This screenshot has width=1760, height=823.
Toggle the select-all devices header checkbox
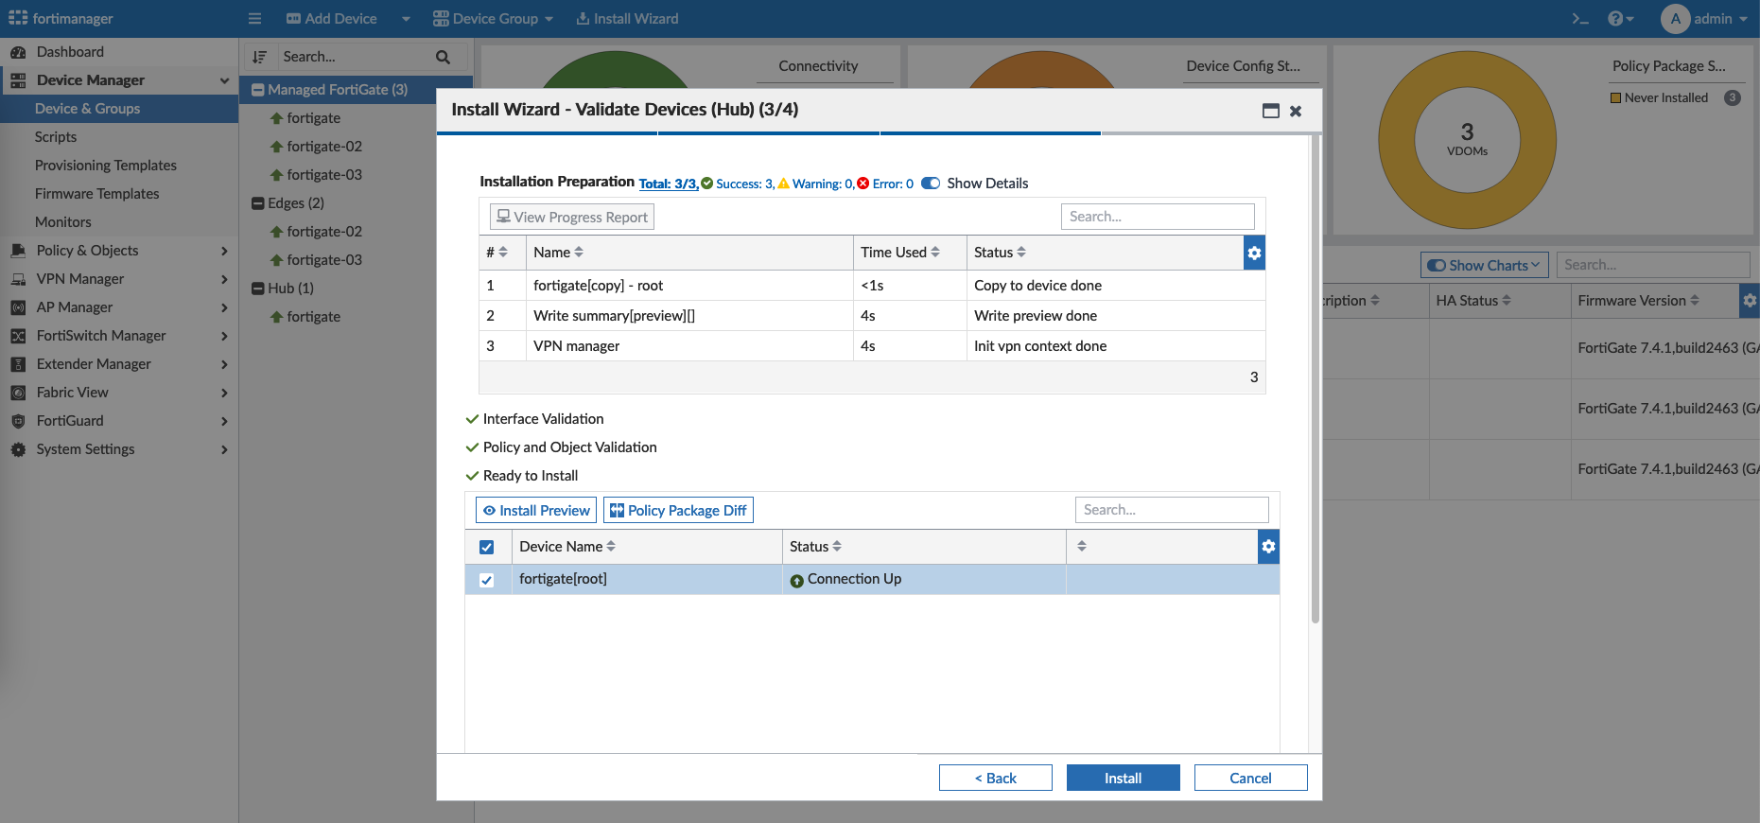click(x=487, y=547)
